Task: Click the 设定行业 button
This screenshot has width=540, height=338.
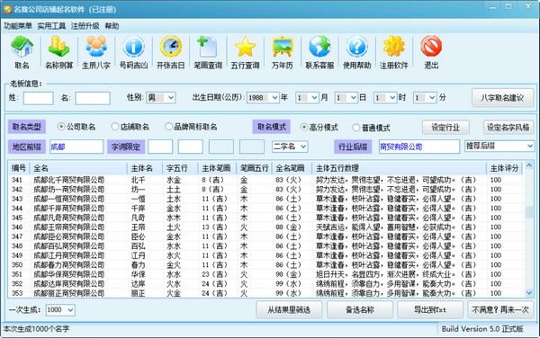Action: tap(445, 128)
